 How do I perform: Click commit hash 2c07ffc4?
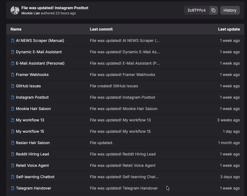tap(197, 10)
